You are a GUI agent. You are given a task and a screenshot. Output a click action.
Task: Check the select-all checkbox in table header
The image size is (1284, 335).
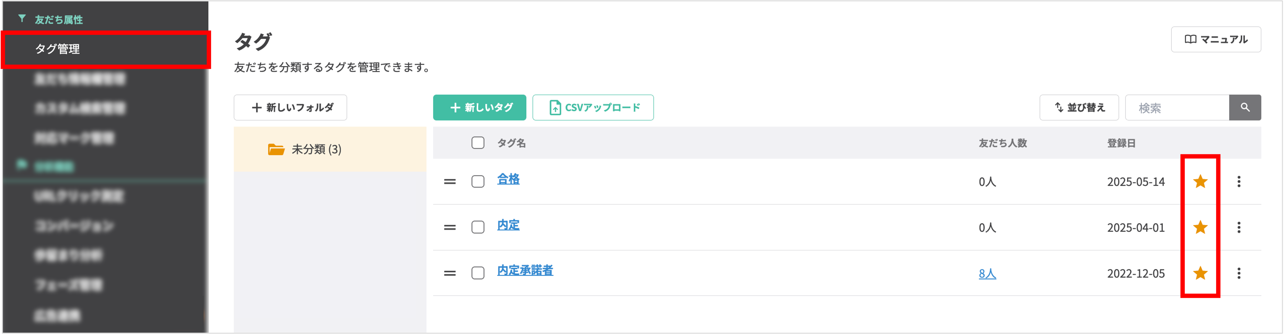click(x=478, y=143)
